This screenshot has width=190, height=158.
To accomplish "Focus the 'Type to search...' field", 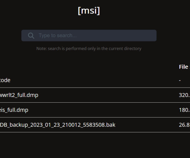I will [89, 35].
